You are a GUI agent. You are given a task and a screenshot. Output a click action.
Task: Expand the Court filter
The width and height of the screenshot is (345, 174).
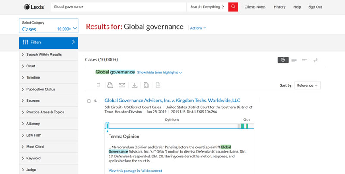pyautogui.click(x=30, y=66)
